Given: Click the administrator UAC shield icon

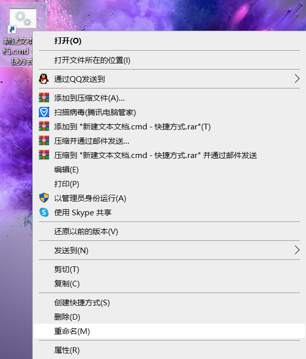Looking at the screenshot, I should [44, 198].
